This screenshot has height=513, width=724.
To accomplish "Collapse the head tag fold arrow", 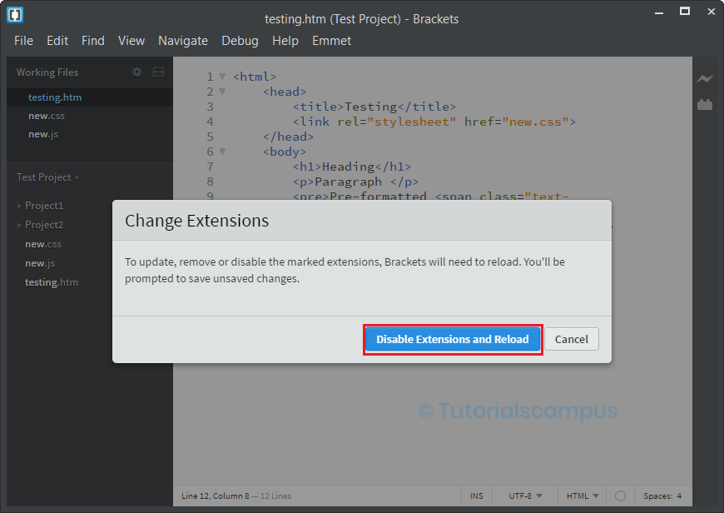I will pyautogui.click(x=222, y=92).
